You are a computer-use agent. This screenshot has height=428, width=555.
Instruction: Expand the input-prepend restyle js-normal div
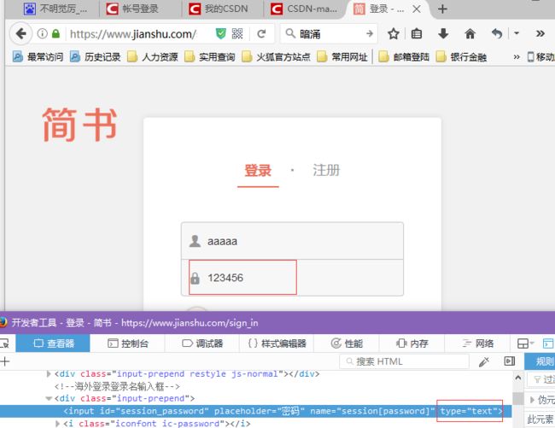tap(49, 374)
